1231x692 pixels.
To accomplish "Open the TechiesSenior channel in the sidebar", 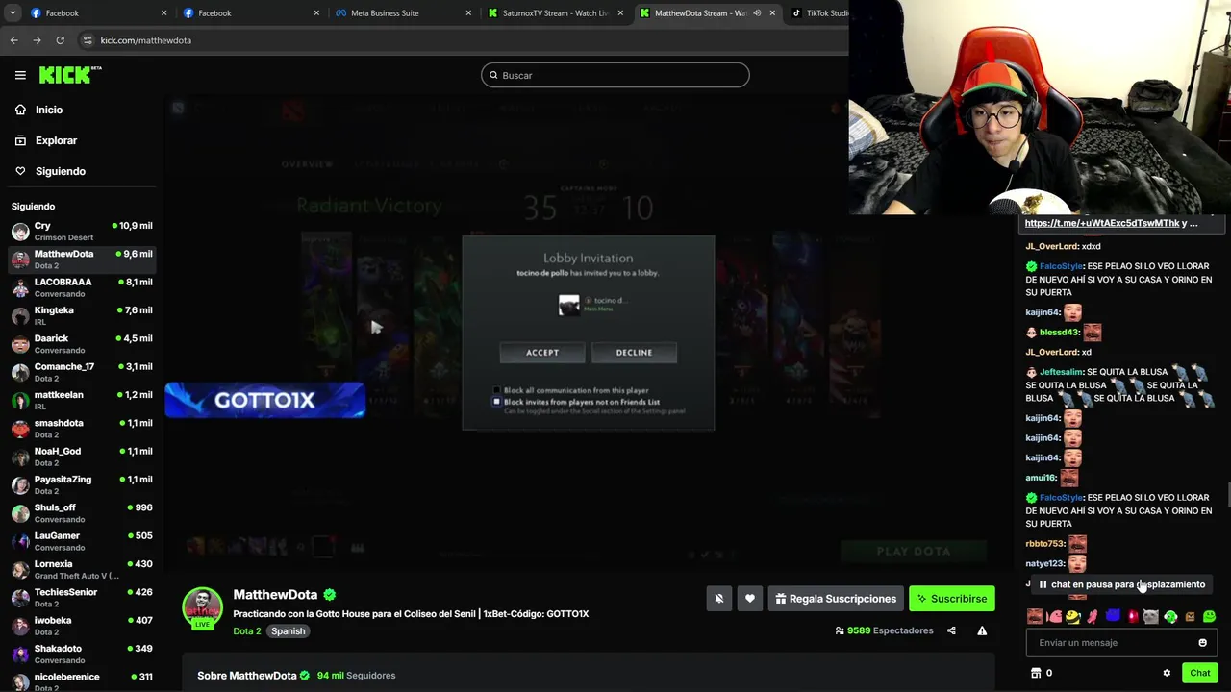I will pos(81,598).
